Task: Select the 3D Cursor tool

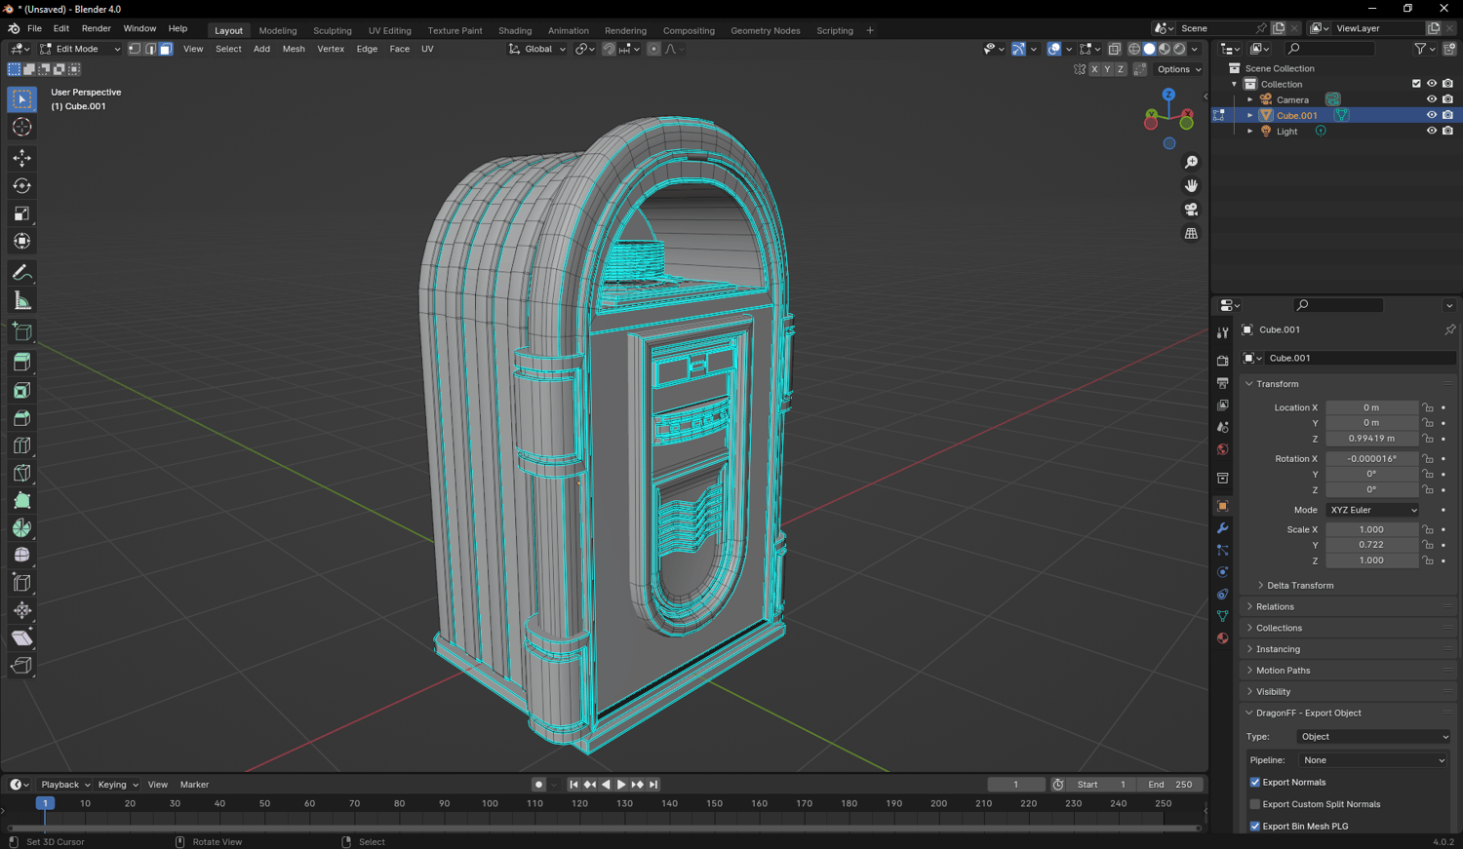Action: point(21,128)
